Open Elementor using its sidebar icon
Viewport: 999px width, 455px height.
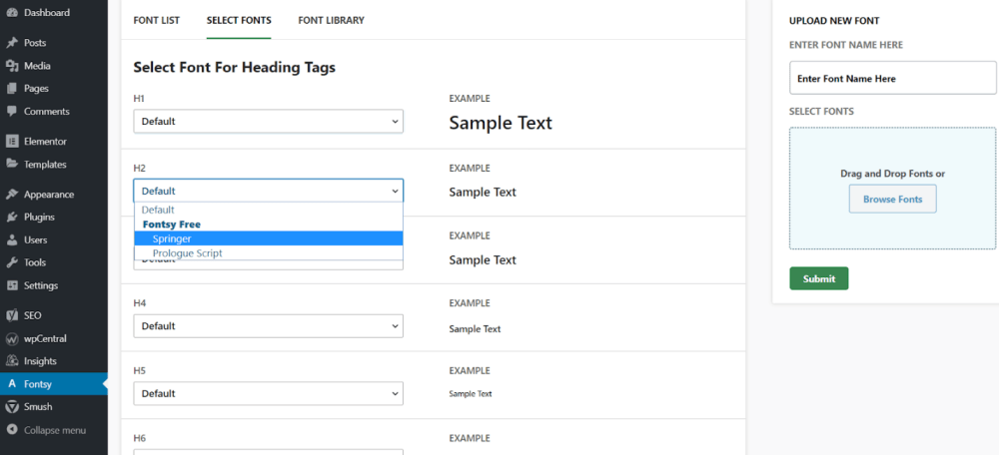click(x=12, y=142)
